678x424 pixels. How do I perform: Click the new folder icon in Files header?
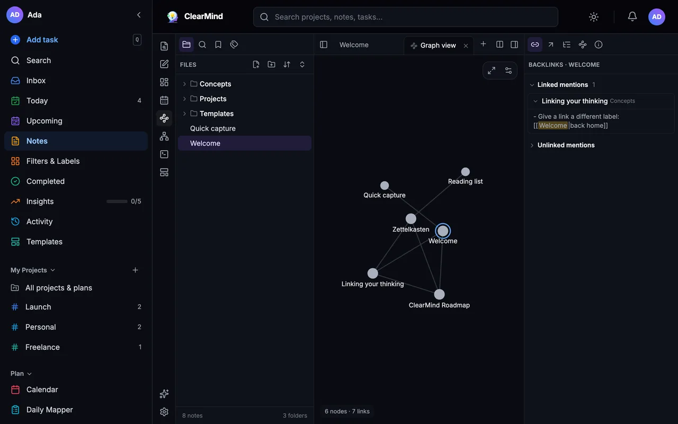[x=271, y=65]
